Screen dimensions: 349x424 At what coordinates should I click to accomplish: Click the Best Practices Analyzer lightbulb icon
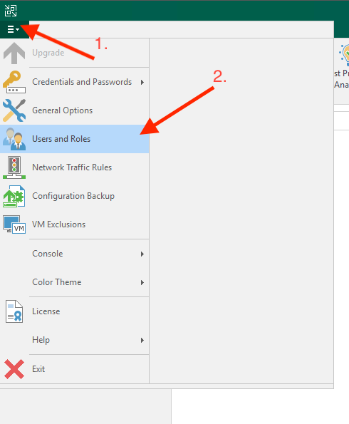coord(344,55)
